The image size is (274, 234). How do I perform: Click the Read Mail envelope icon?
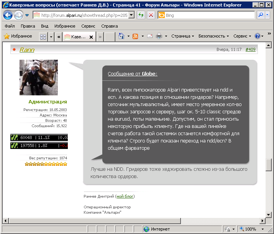click(x=150, y=36)
